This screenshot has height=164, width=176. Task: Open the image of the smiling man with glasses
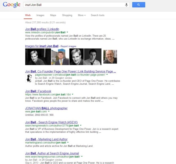(x=110, y=57)
